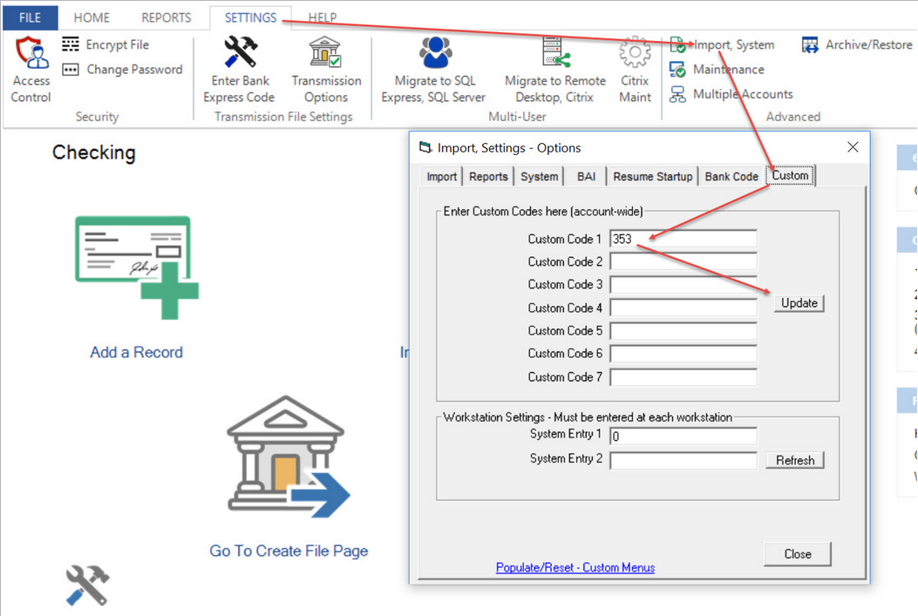This screenshot has height=616, width=918.
Task: Click the Access Control shield icon
Action: coord(31,53)
